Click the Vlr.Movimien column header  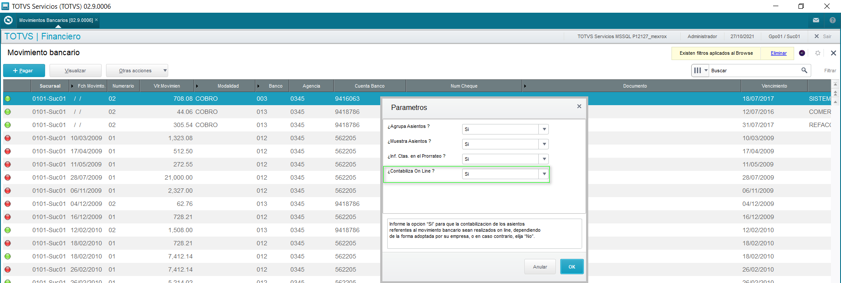[x=167, y=86]
